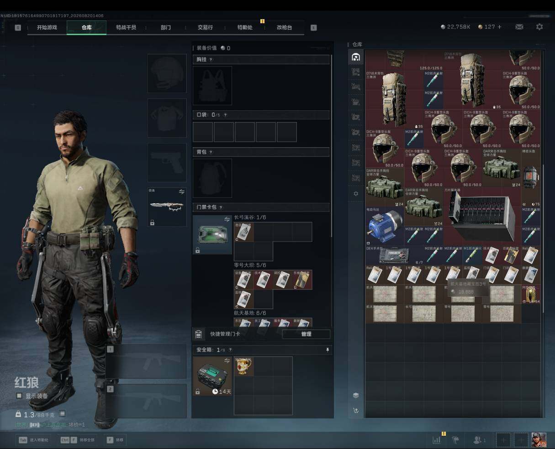Click the 口袋 help question mark
Image resolution: width=555 pixels, height=449 pixels.
click(225, 115)
